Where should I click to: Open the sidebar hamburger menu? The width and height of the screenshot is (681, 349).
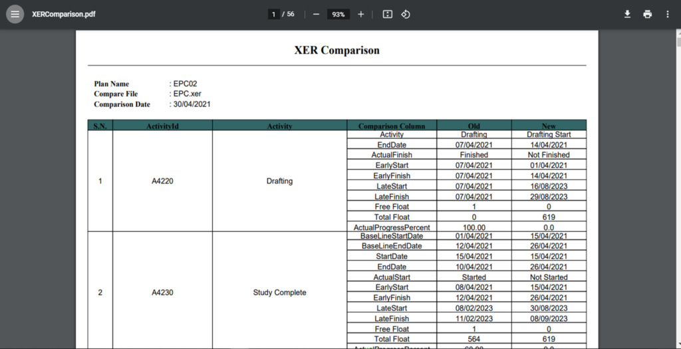pyautogui.click(x=15, y=14)
